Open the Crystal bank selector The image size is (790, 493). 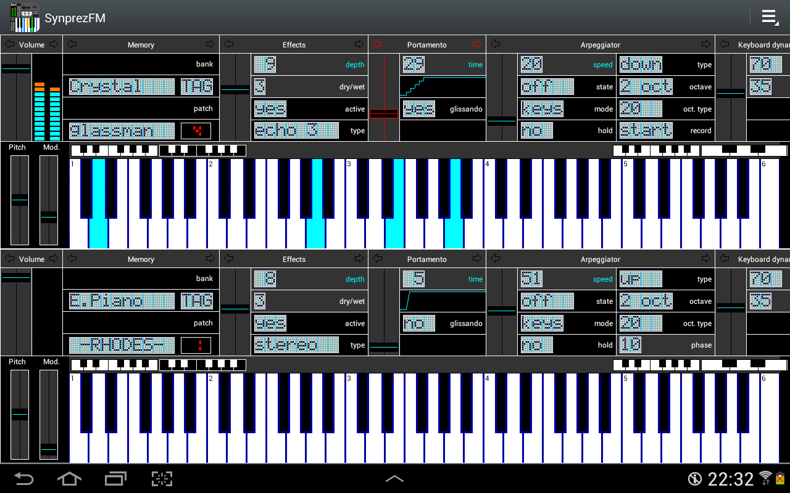tap(122, 87)
